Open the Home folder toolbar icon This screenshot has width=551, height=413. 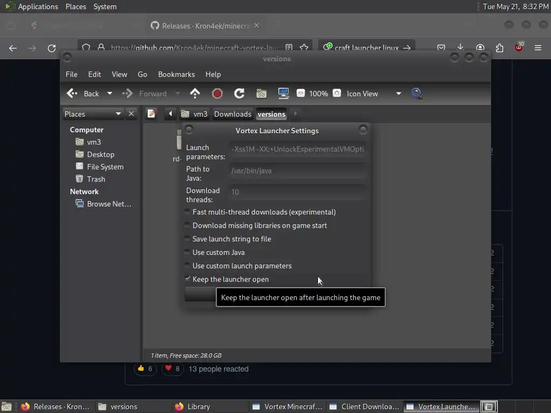coord(262,94)
